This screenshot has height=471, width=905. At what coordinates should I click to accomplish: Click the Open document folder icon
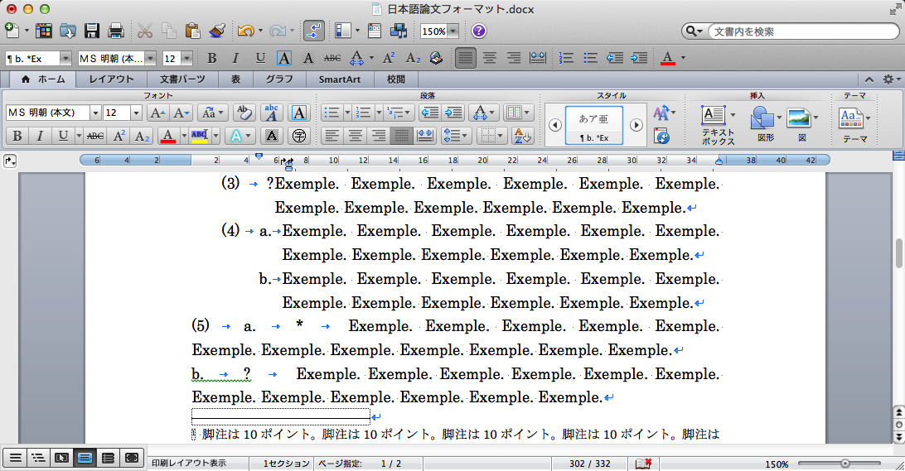point(67,31)
